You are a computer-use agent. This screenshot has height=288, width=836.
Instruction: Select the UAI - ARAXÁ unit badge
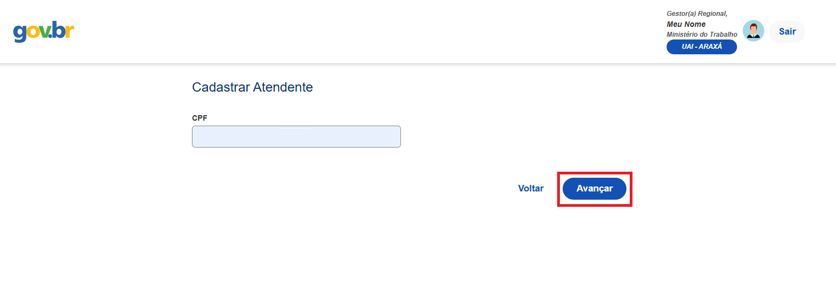(x=701, y=47)
